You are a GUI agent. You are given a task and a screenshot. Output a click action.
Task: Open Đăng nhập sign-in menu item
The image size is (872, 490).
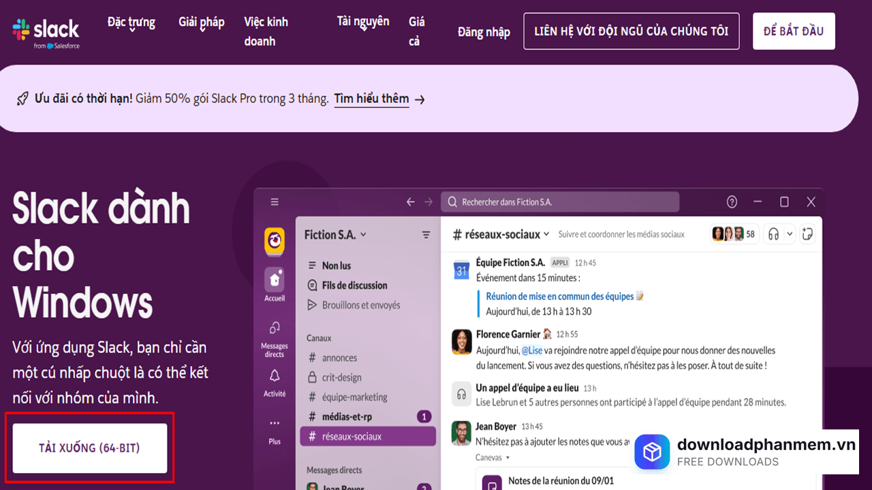pos(484,32)
